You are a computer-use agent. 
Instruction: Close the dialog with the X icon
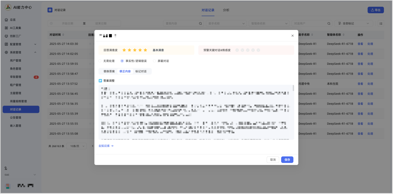292,36
